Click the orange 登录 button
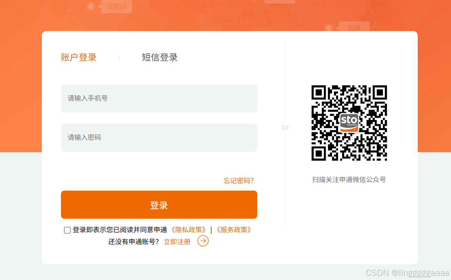 pyautogui.click(x=159, y=205)
